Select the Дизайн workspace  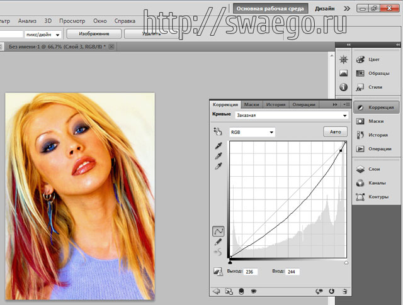point(325,8)
